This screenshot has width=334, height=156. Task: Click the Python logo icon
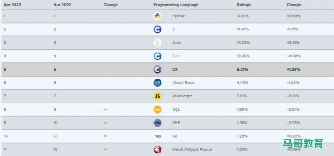coord(158,16)
